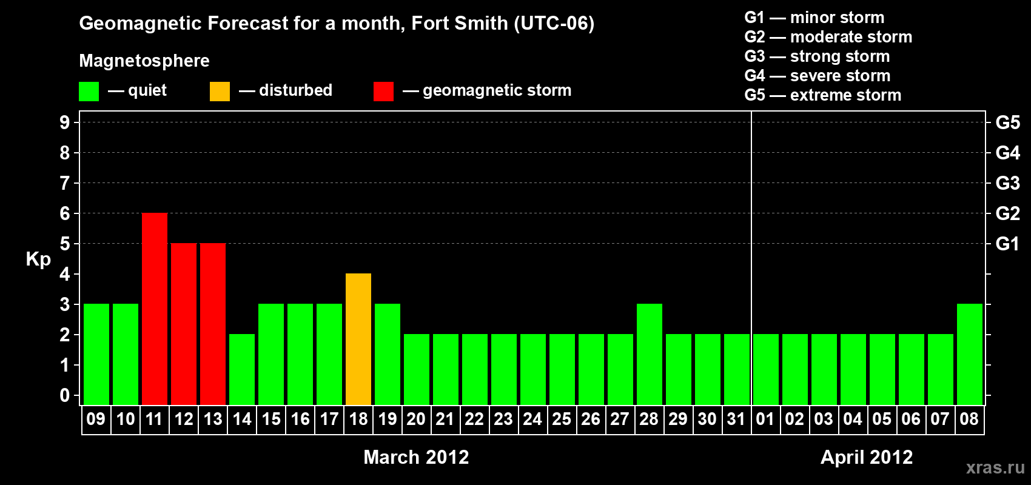Click the green quiet legend swatch
1031x485 pixels.
(89, 92)
